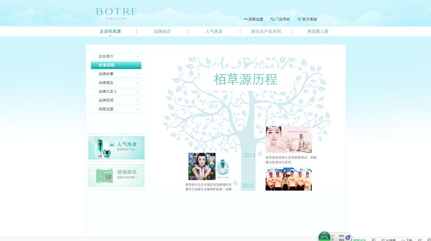Expand the 品牌代言人 sidebar chevron
The image size is (431, 241).
tap(137, 91)
